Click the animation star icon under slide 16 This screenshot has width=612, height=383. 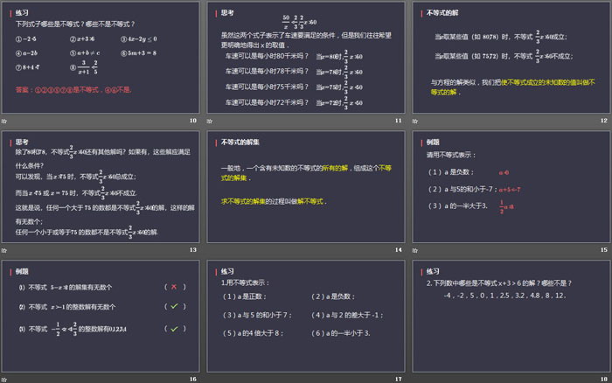point(4,379)
